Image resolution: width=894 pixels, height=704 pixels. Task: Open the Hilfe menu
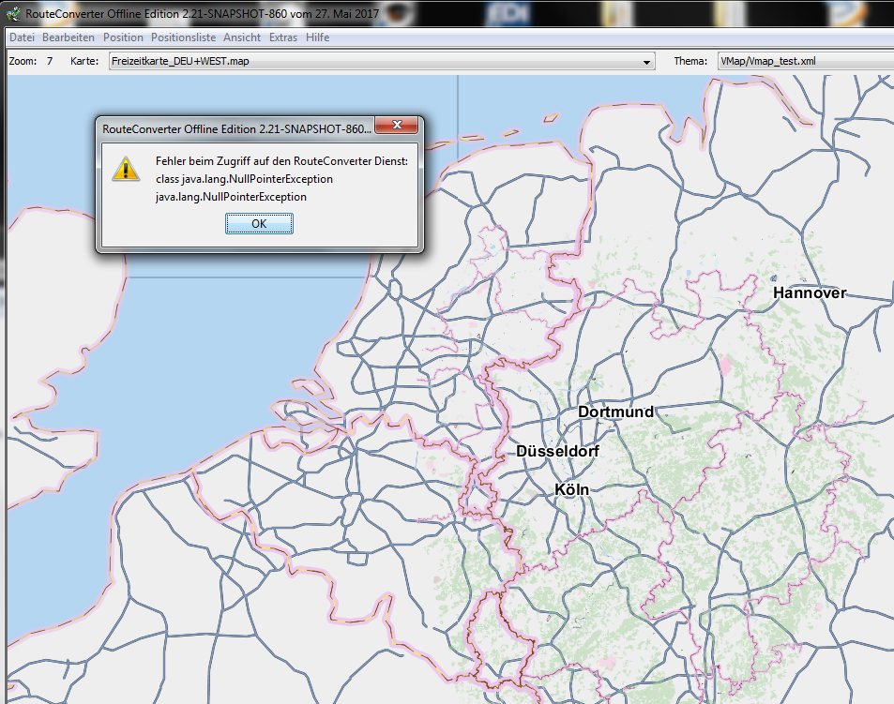click(x=319, y=37)
